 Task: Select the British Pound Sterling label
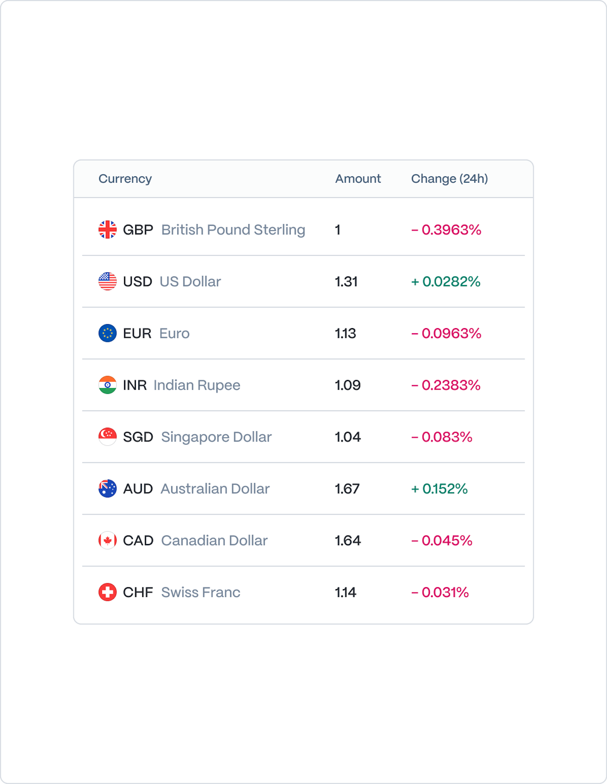pyautogui.click(x=233, y=230)
